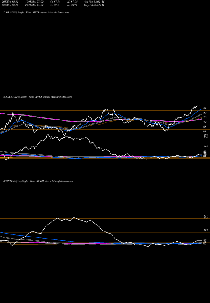Click the Avg Vol 0.002 M text
The height and width of the screenshot is (303, 210).
tap(94, 2)
